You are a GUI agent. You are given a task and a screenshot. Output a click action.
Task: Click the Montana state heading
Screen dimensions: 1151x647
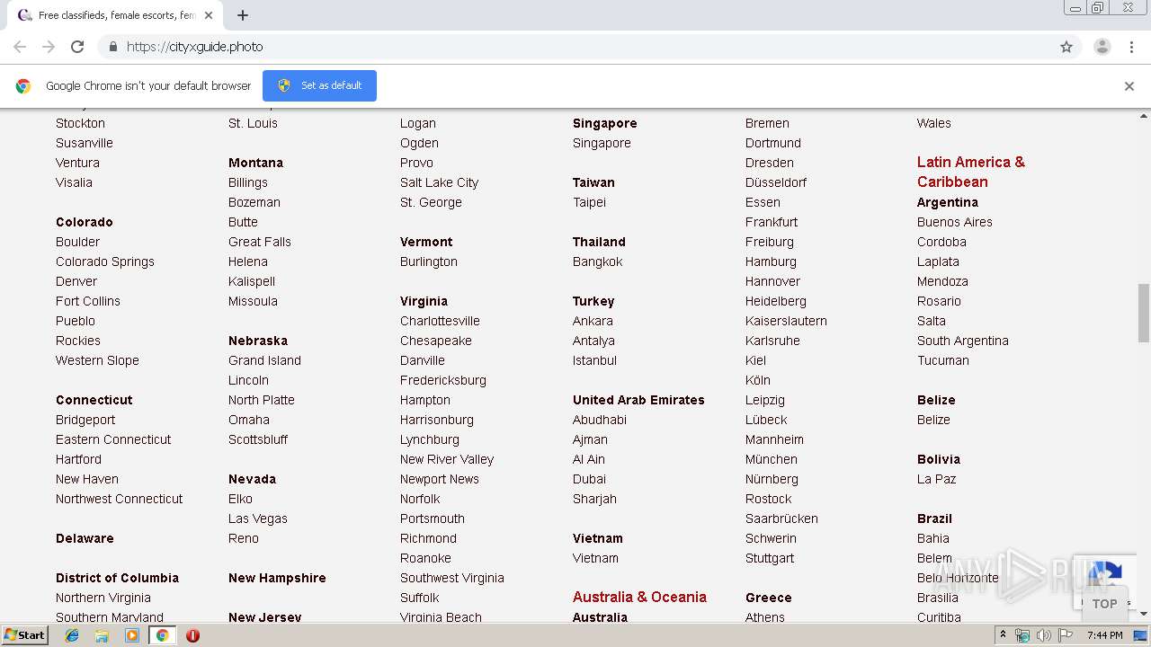pos(255,163)
